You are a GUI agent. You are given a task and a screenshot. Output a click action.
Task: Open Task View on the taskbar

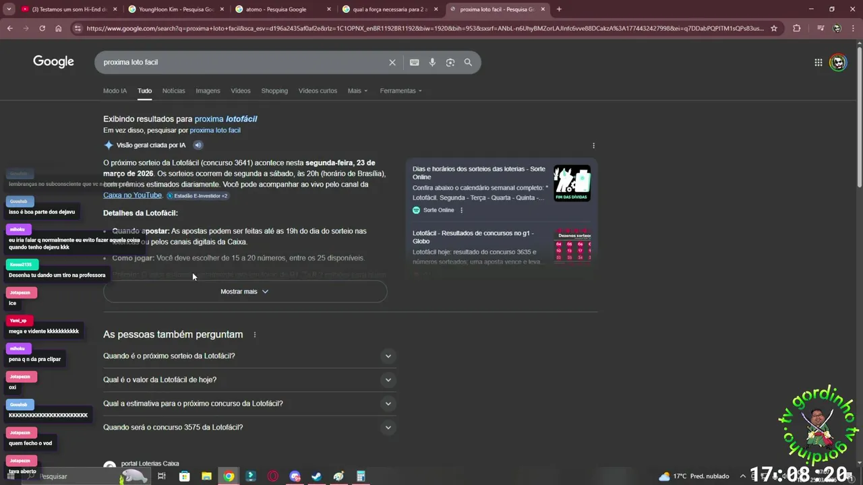pyautogui.click(x=162, y=476)
